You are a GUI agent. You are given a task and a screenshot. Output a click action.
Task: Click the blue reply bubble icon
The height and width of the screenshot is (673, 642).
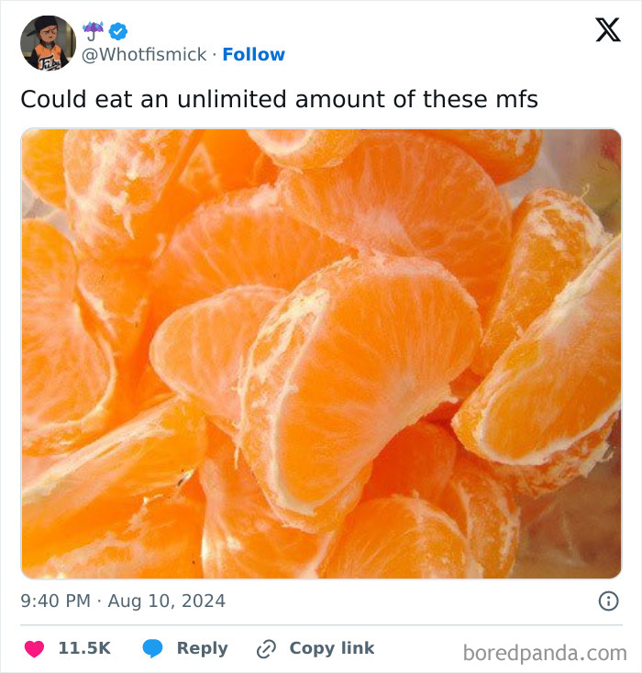click(x=153, y=648)
